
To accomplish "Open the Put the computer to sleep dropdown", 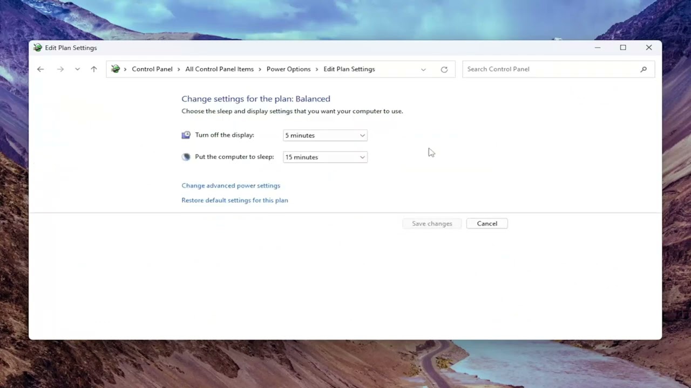I will point(325,157).
